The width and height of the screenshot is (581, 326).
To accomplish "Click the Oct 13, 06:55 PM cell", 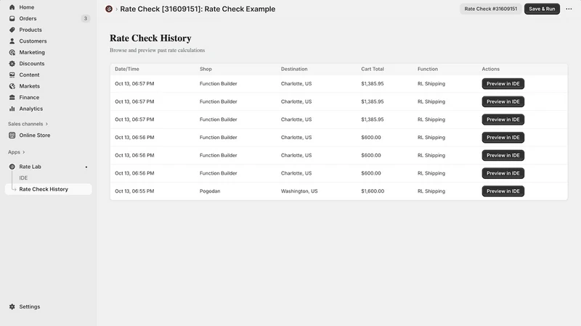I will click(134, 191).
